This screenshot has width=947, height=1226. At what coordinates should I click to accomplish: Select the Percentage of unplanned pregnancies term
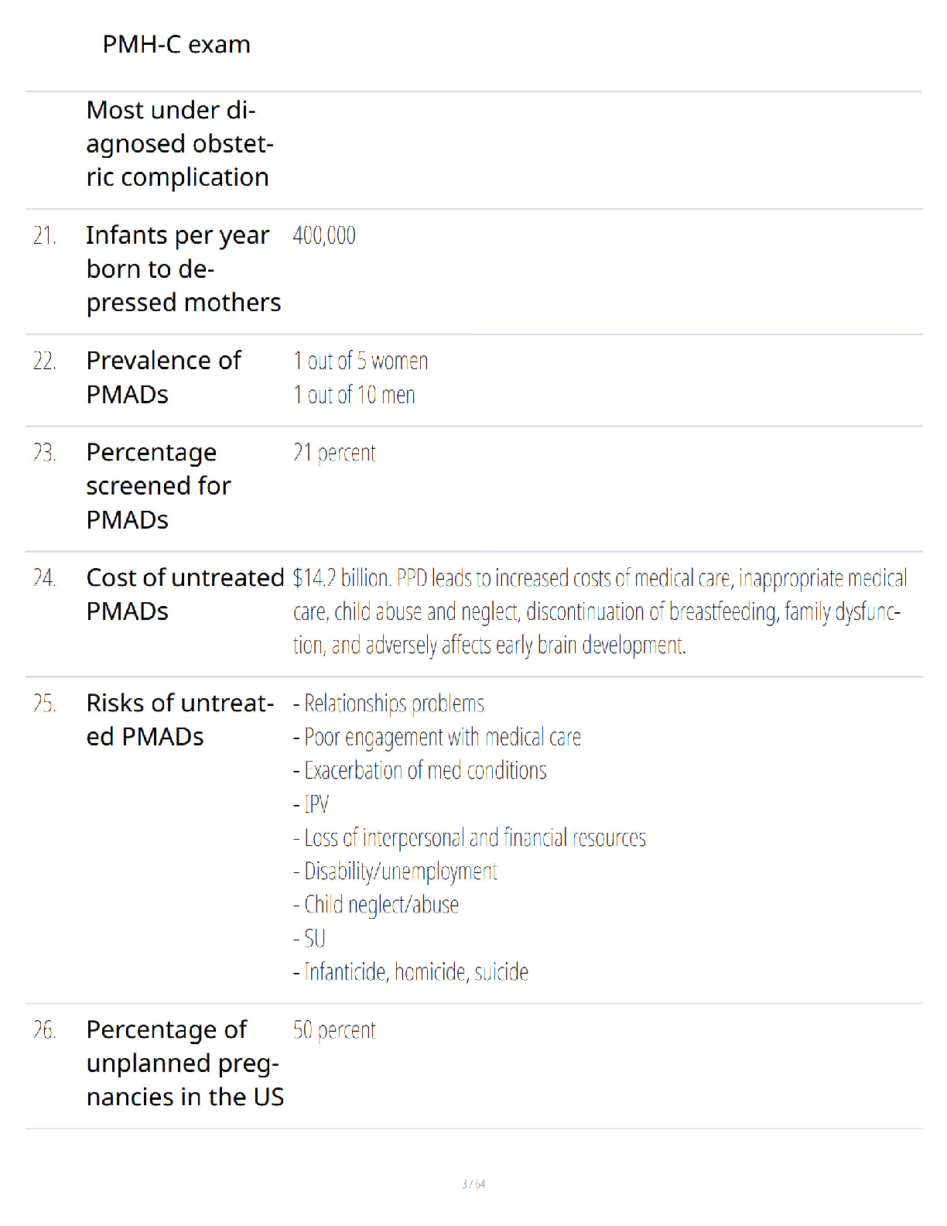point(186,1063)
